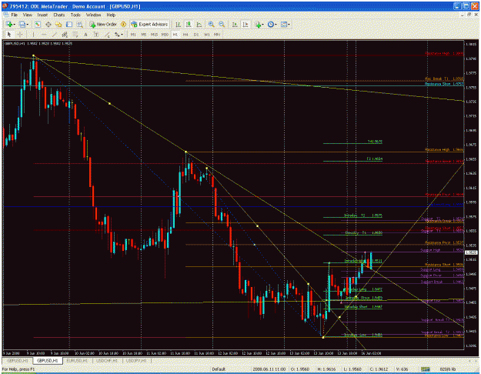Image resolution: width=481 pixels, height=374 pixels.
Task: Select the Horizontal Line drawing tool
Action: pos(44,35)
